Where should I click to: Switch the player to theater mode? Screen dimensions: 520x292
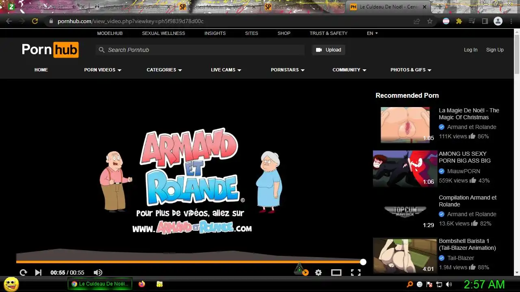tap(336, 273)
